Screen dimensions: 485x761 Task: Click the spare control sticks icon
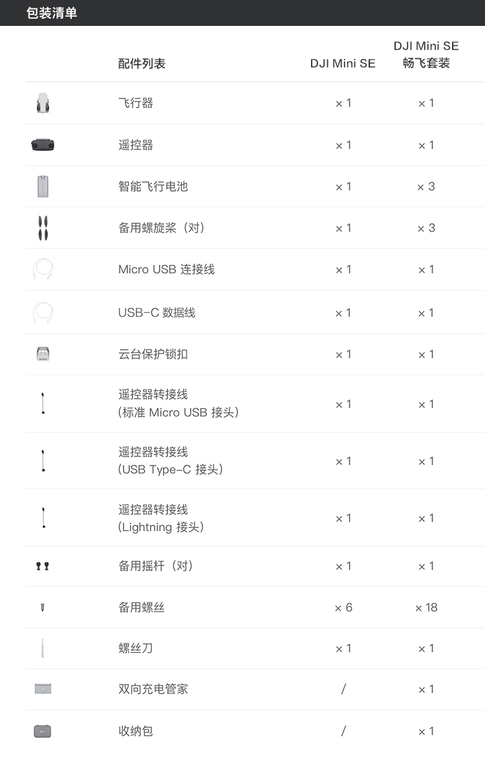(x=43, y=566)
